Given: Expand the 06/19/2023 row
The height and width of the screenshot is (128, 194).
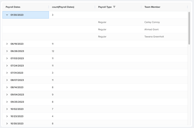Looking at the screenshot, I should tap(7, 44).
